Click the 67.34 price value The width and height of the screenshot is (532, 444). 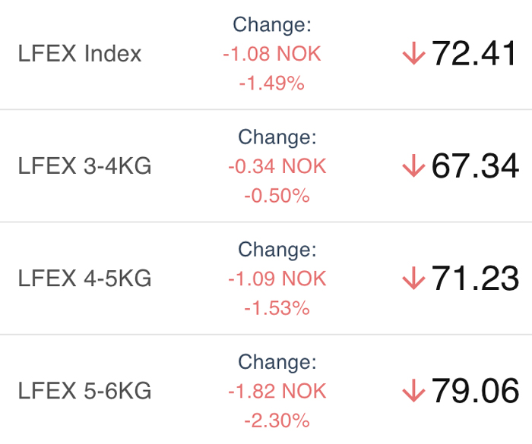click(x=475, y=165)
